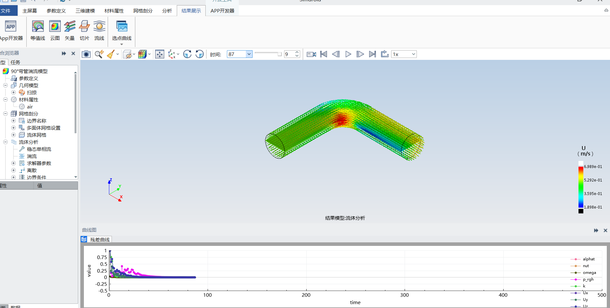Select the 矢量 vector plot tool
The image size is (610, 308).
[70, 31]
